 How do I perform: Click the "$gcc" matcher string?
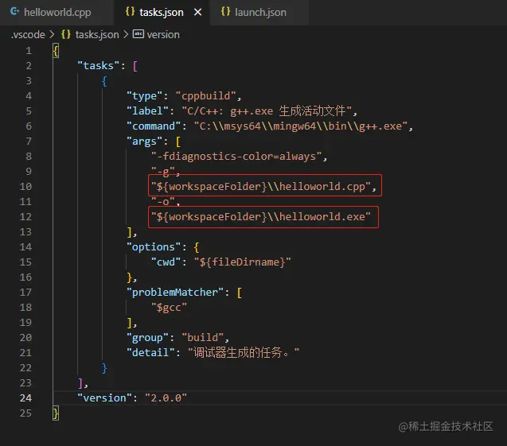tap(169, 307)
